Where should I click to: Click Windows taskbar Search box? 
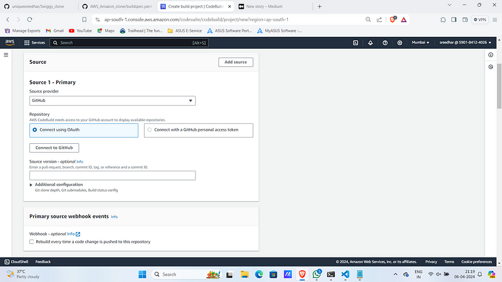click(x=186, y=274)
